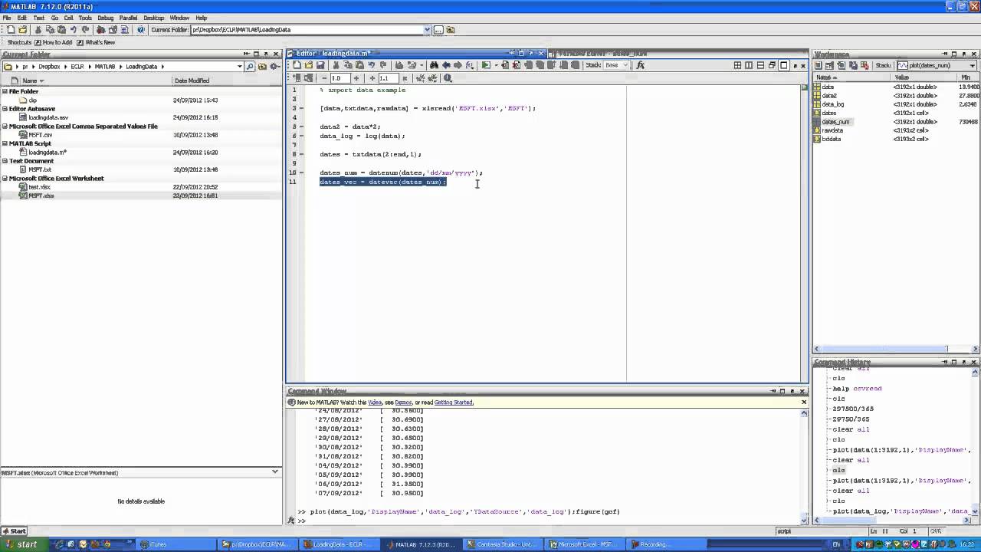Expand Current Folder breadcrumb dropdown arrow

(x=239, y=67)
